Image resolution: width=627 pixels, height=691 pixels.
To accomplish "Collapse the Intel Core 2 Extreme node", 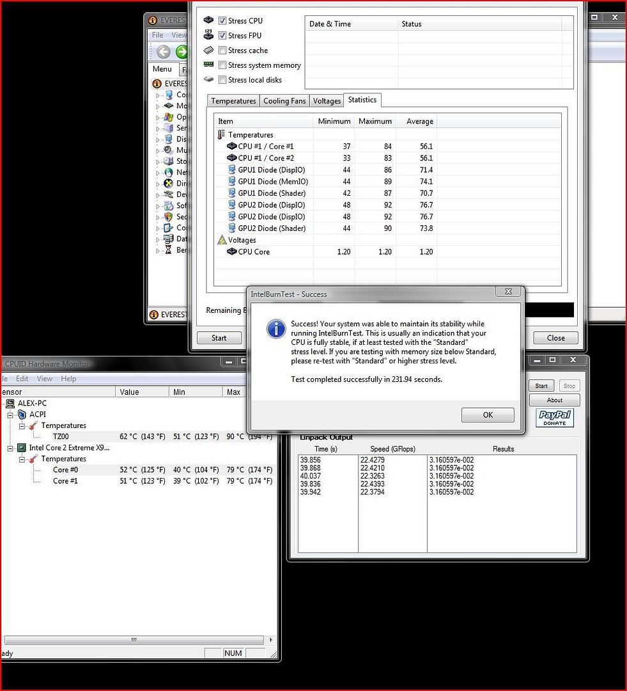I will (x=10, y=448).
